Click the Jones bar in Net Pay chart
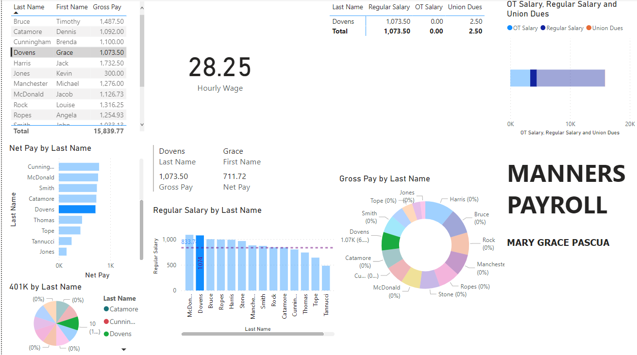637x355 pixels. click(x=63, y=252)
